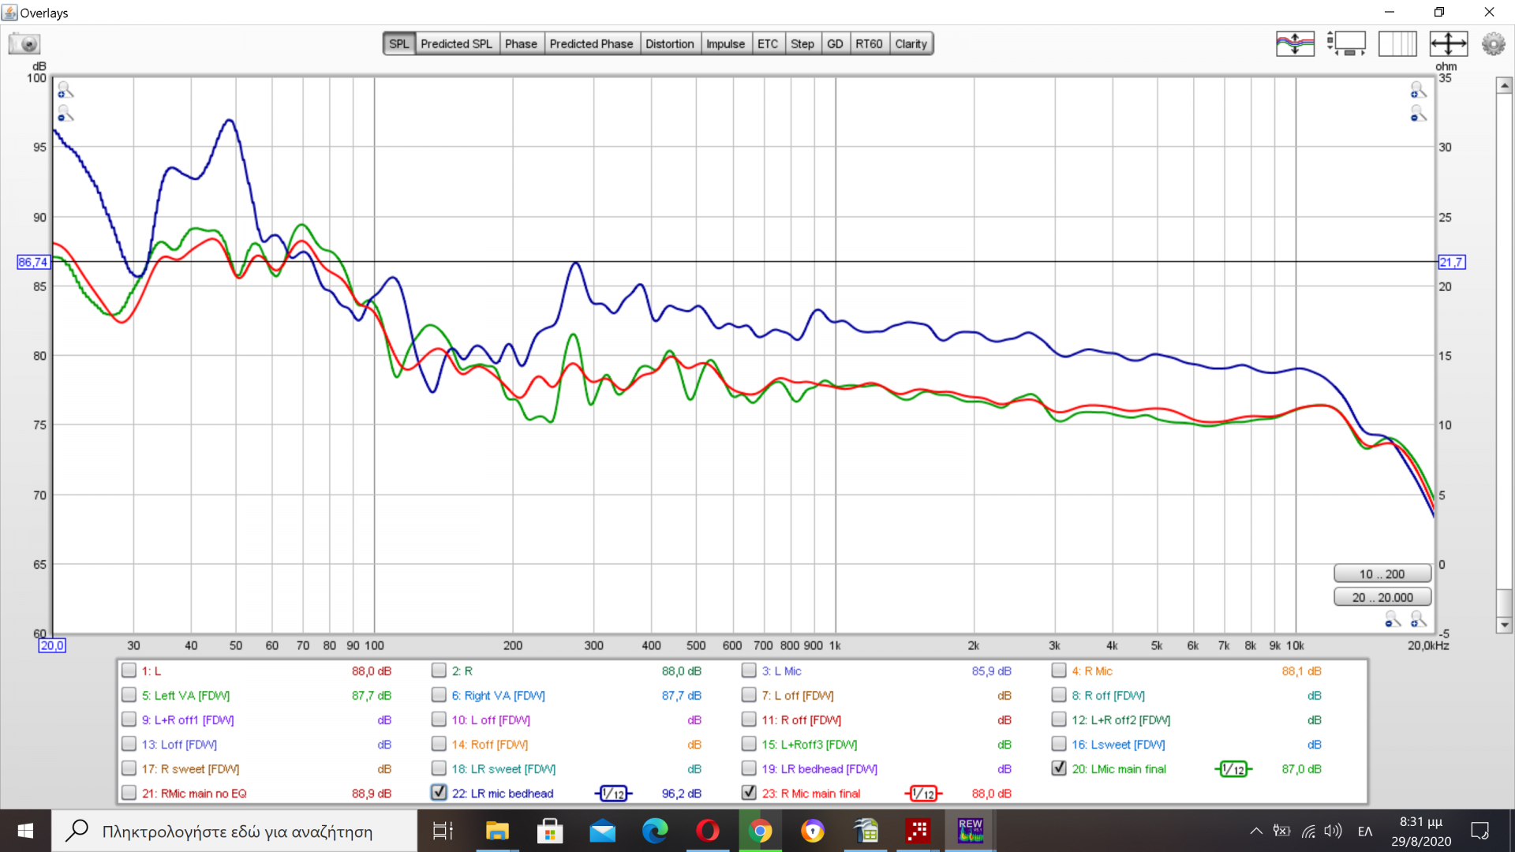Open the graph controls gear icon
This screenshot has width=1515, height=852.
point(1493,43)
